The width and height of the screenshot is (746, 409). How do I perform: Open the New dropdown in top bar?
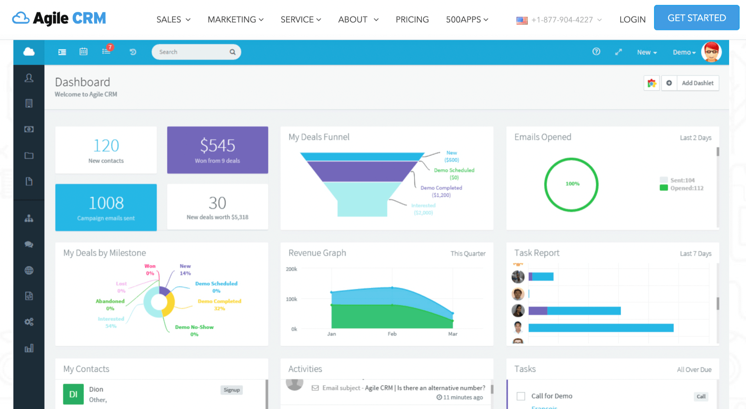[x=647, y=52]
